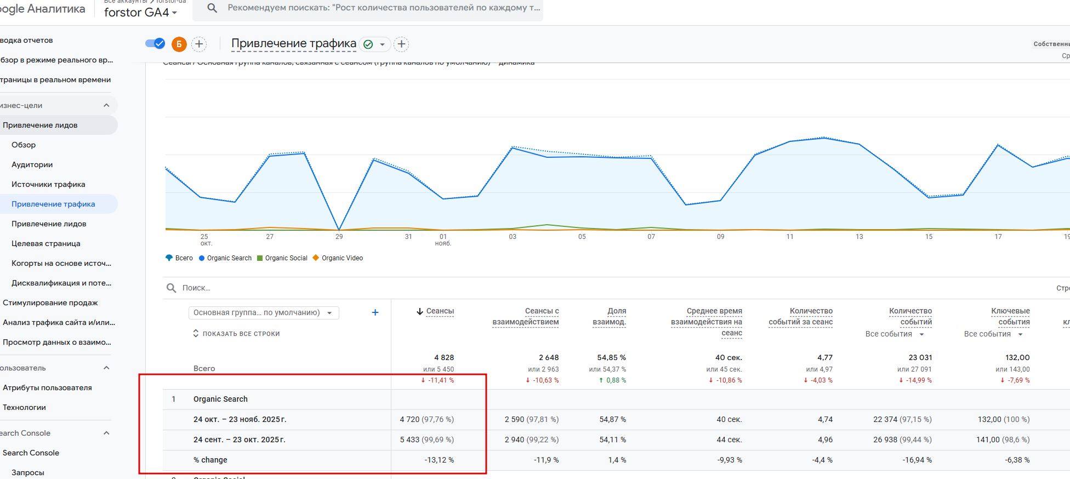Open Страницы в реальном времени in the sidebar
Viewport: 1070px width, 479px height.
click(x=55, y=79)
